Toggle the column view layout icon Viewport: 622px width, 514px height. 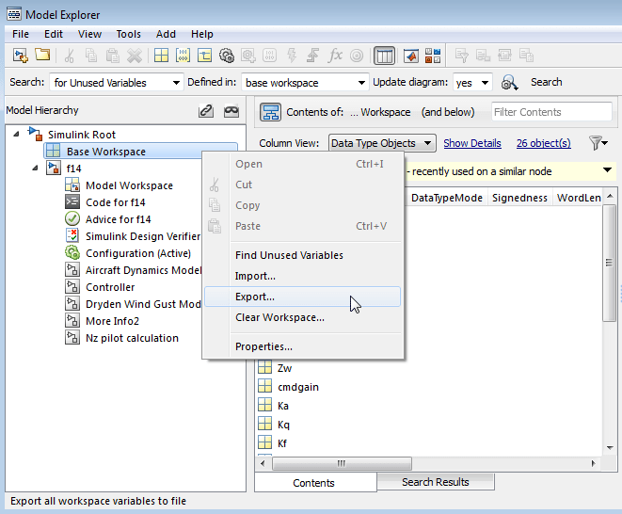[x=384, y=56]
